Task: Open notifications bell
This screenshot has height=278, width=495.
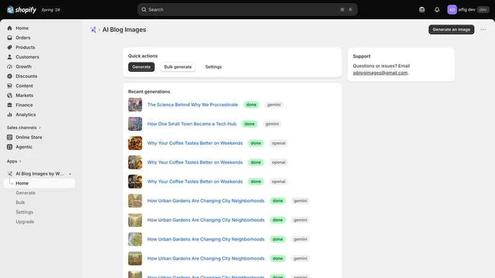Action: point(437,10)
